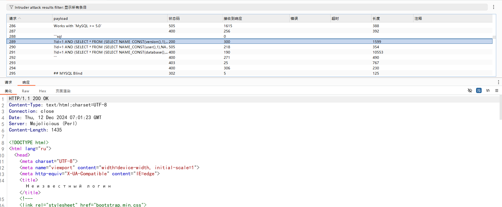Select request row 292
Screen dimensions: 502x207
click(249, 57)
